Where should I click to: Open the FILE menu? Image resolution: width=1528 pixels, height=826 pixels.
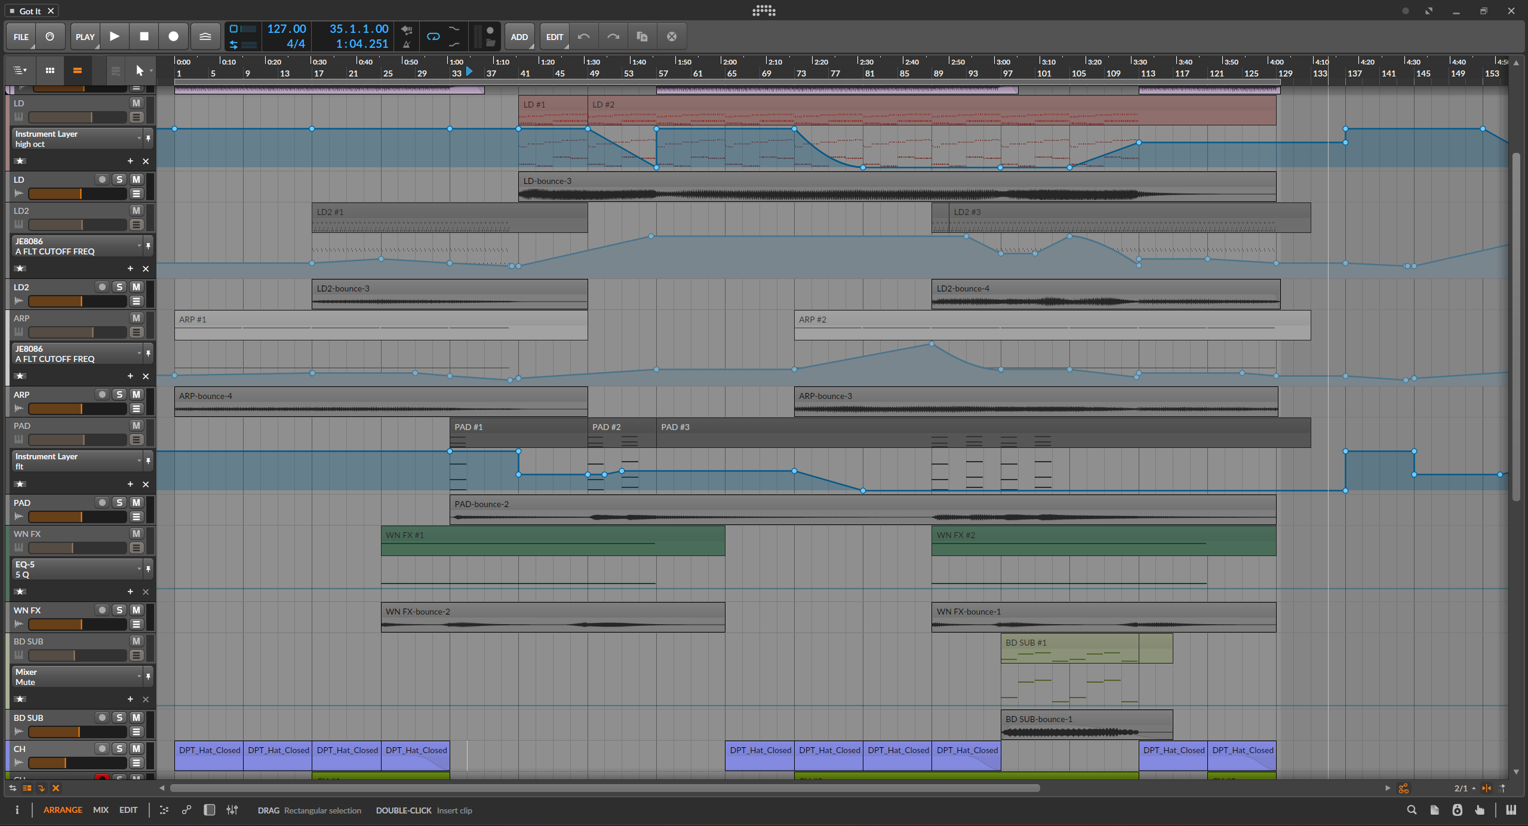pyautogui.click(x=21, y=36)
